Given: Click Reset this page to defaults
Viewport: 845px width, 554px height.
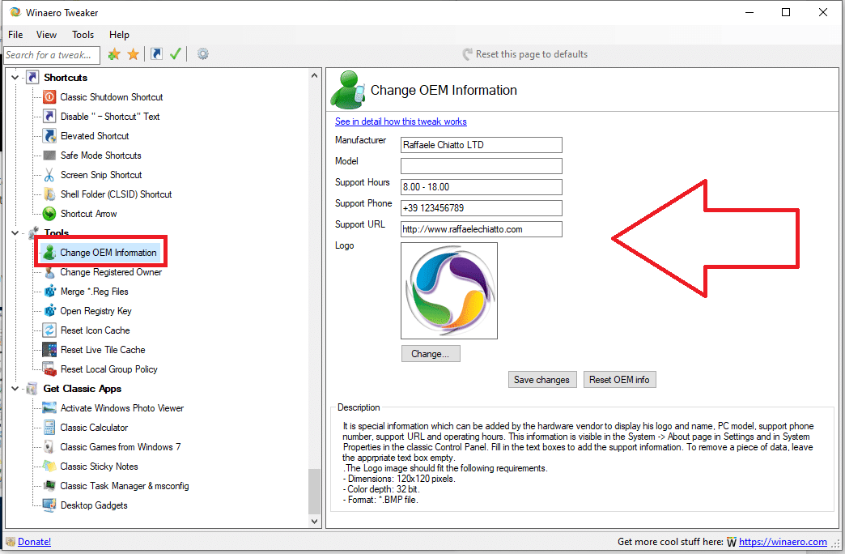Looking at the screenshot, I should tap(525, 54).
